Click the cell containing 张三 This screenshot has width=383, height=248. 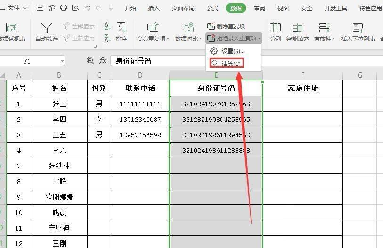click(59, 104)
